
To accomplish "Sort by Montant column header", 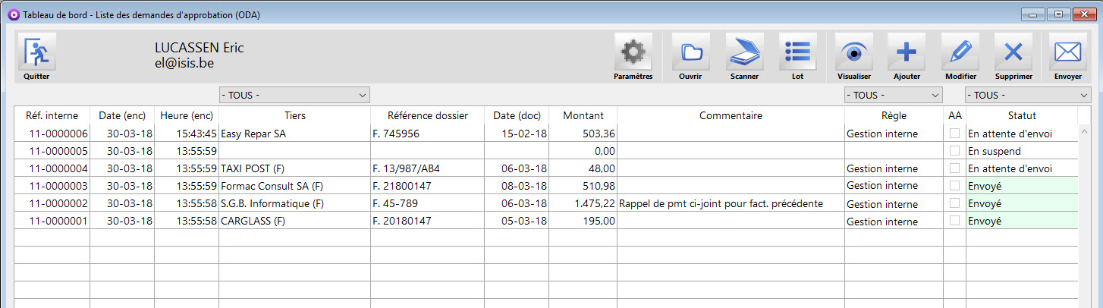I will [x=583, y=115].
